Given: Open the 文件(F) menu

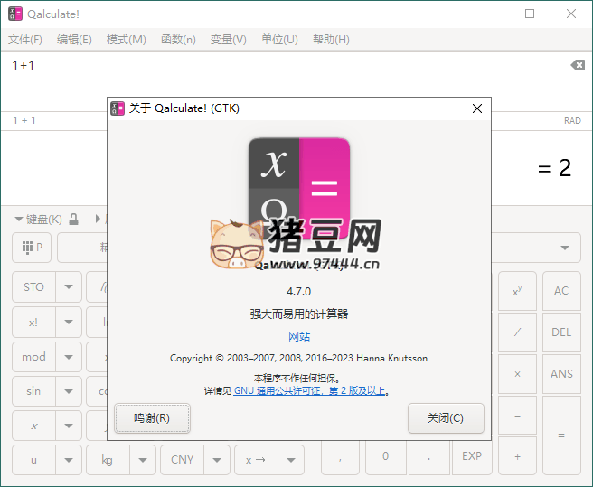Looking at the screenshot, I should (25, 40).
